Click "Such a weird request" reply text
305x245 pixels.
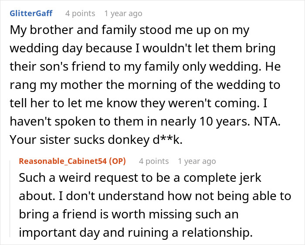pyautogui.click(x=75, y=178)
